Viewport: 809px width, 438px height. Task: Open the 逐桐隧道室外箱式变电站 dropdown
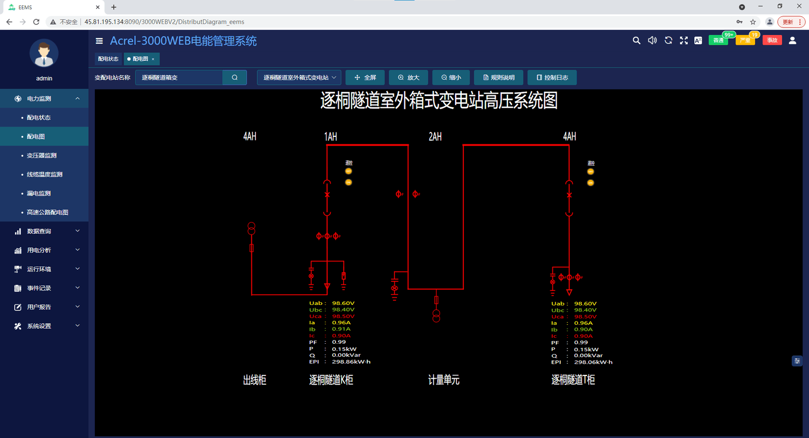299,78
